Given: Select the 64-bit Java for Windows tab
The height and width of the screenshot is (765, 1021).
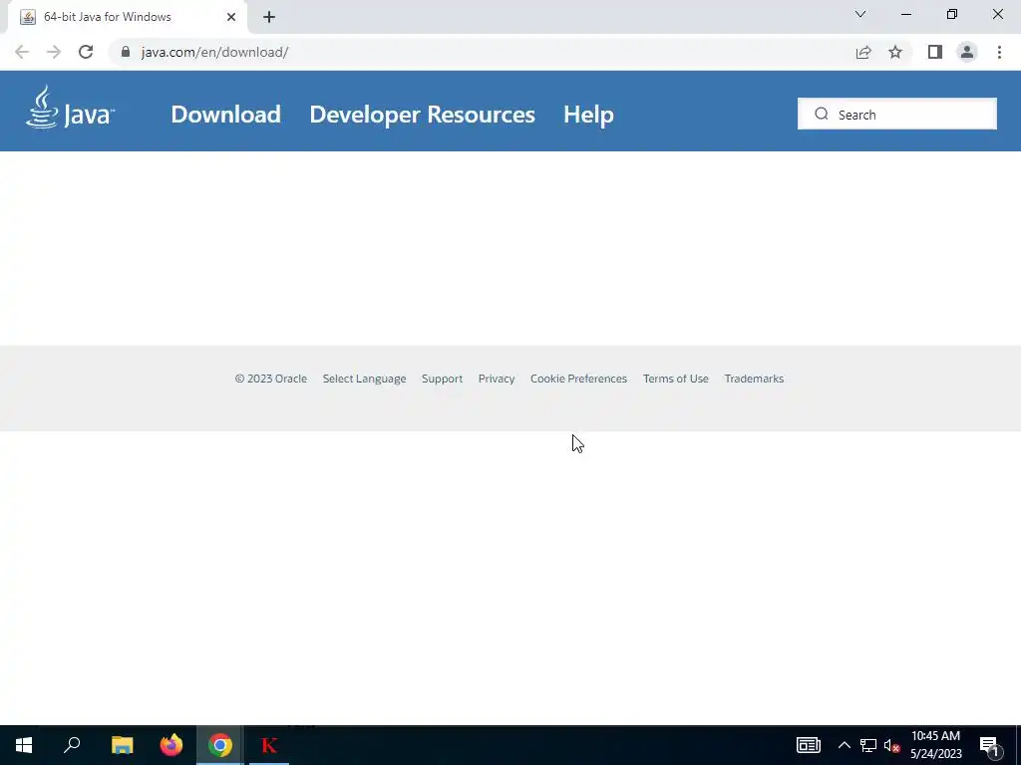Looking at the screenshot, I should 127,18.
